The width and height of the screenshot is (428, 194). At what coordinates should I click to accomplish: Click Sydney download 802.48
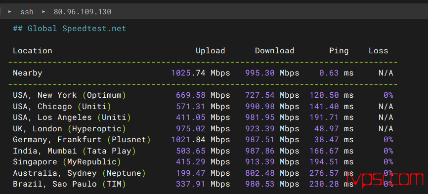260,173
